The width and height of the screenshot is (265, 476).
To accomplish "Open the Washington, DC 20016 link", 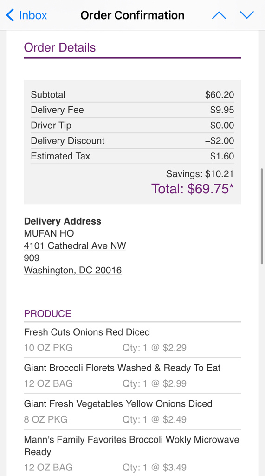I will coord(73,270).
